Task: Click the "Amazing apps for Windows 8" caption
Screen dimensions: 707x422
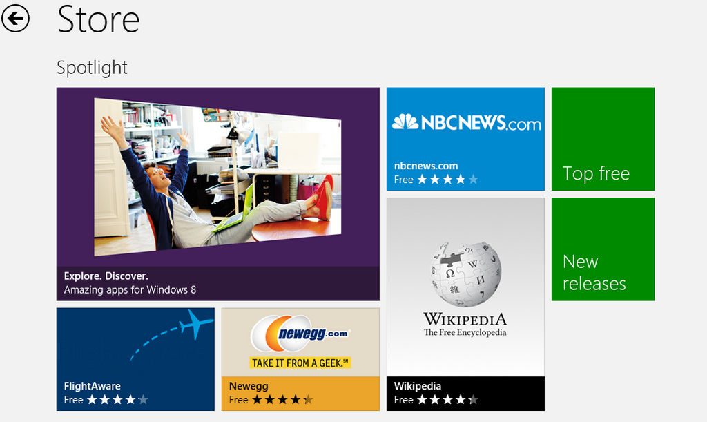Action: point(130,290)
